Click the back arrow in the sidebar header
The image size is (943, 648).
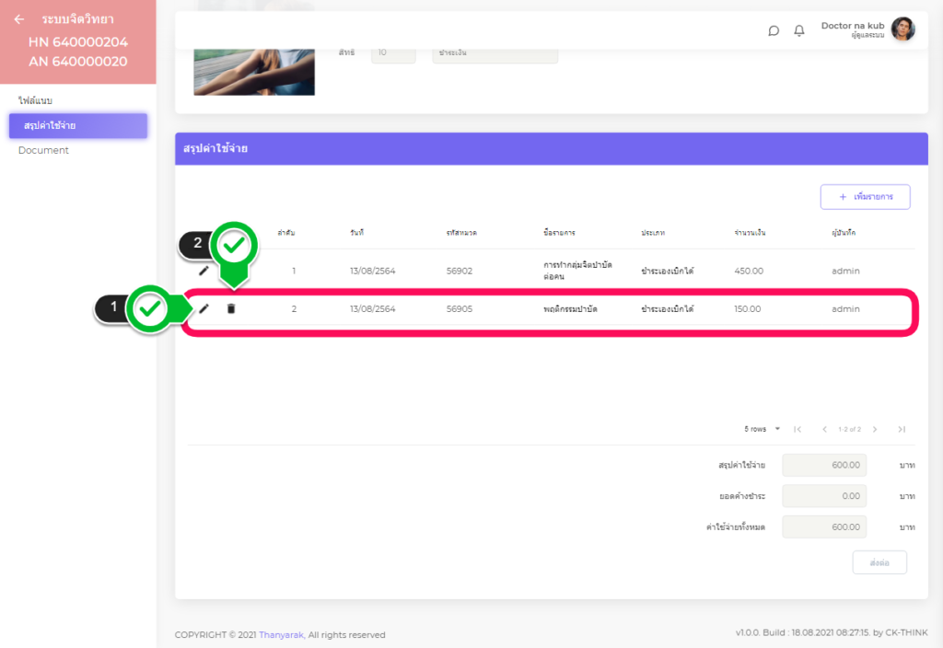point(18,19)
